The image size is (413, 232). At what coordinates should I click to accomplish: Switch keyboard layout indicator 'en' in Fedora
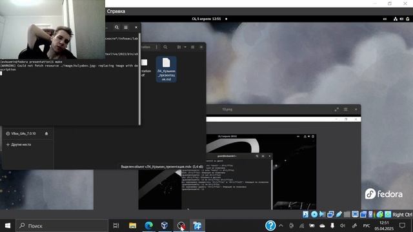385,19
